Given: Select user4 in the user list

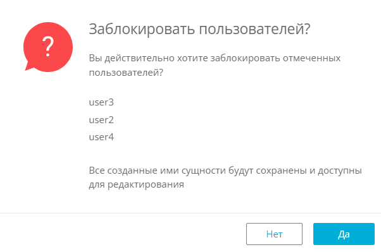Looking at the screenshot, I should click(101, 137).
